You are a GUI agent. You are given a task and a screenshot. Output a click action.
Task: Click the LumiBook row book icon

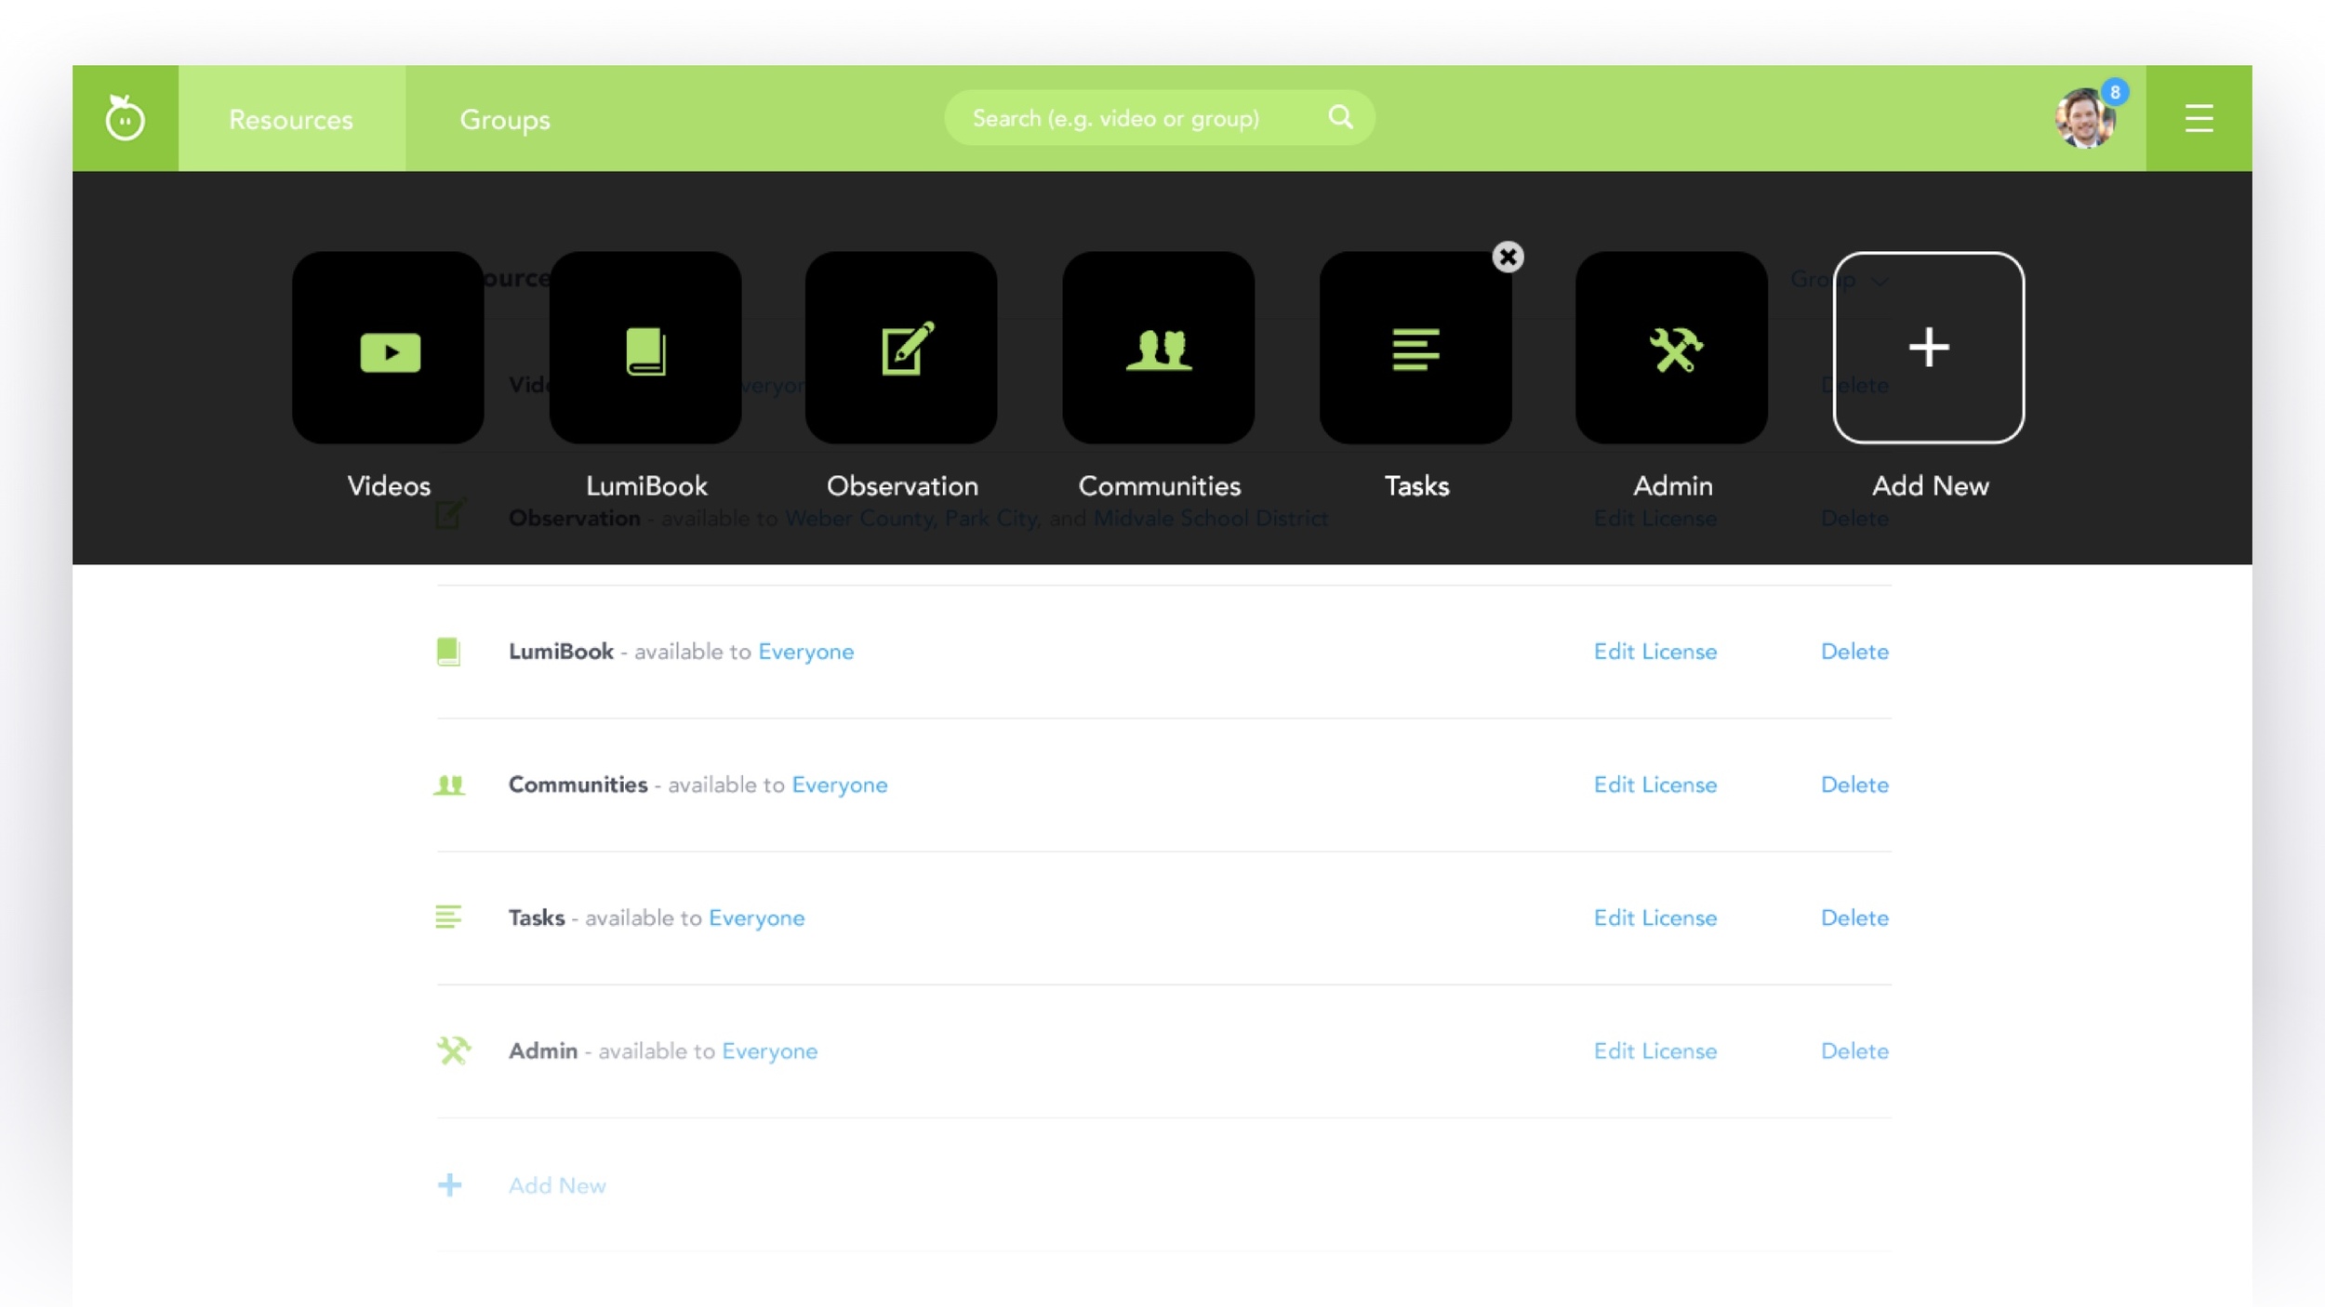click(449, 652)
